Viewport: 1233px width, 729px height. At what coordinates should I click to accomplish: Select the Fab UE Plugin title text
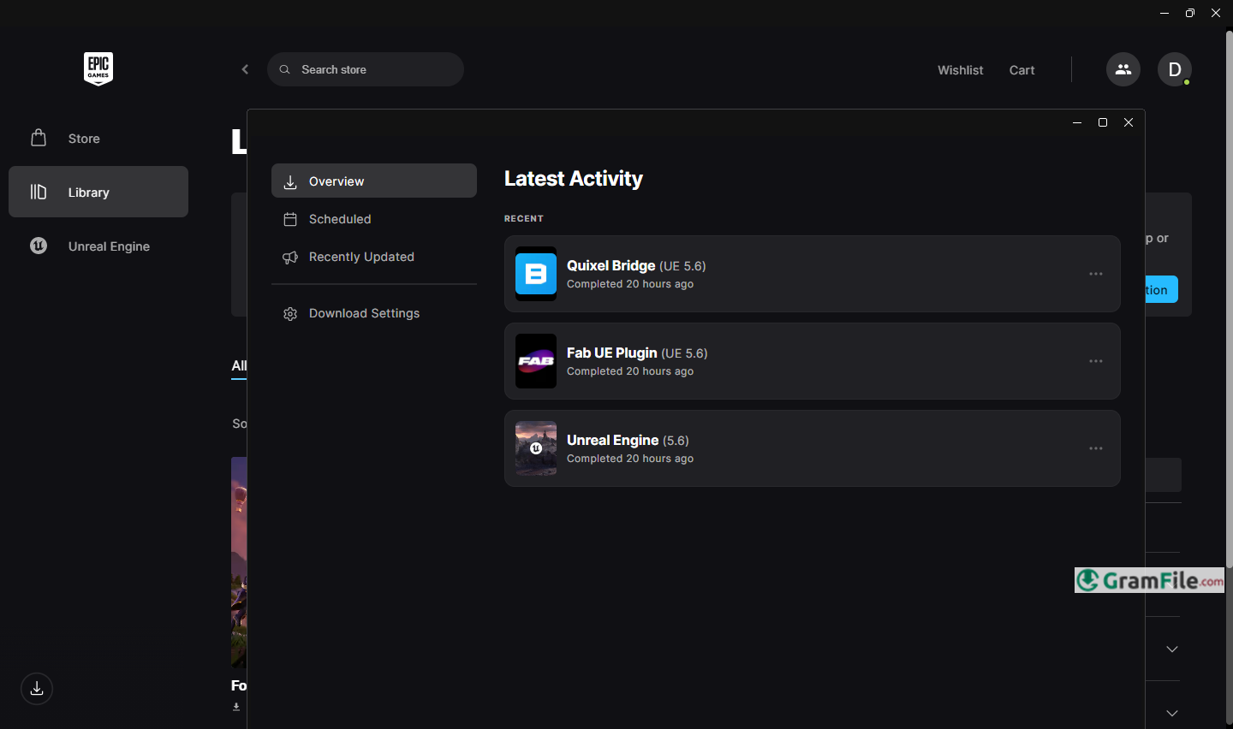pyautogui.click(x=612, y=353)
